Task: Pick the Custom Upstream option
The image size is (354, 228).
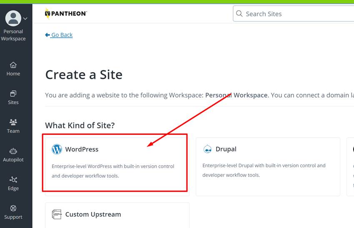Action: [93, 214]
